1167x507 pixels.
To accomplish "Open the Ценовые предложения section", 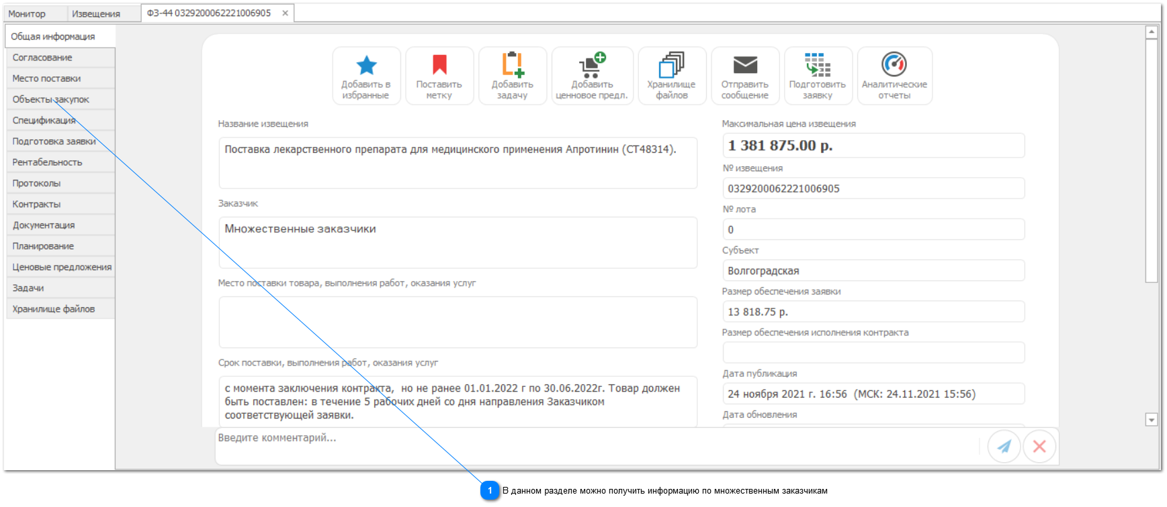I will pyautogui.click(x=60, y=267).
